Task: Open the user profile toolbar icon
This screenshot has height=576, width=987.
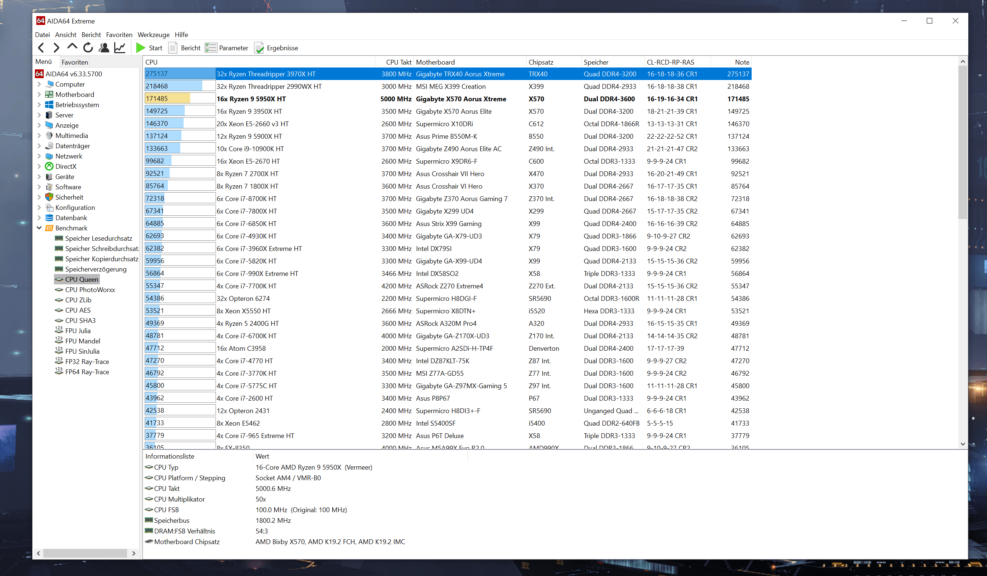Action: [104, 48]
